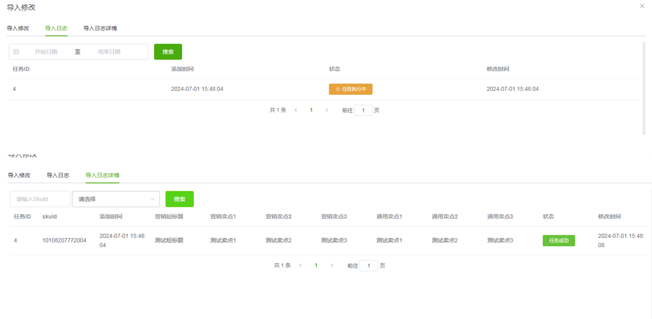Click previous page arrow in lower pagination
Image resolution: width=652 pixels, height=319 pixels.
[301, 266]
